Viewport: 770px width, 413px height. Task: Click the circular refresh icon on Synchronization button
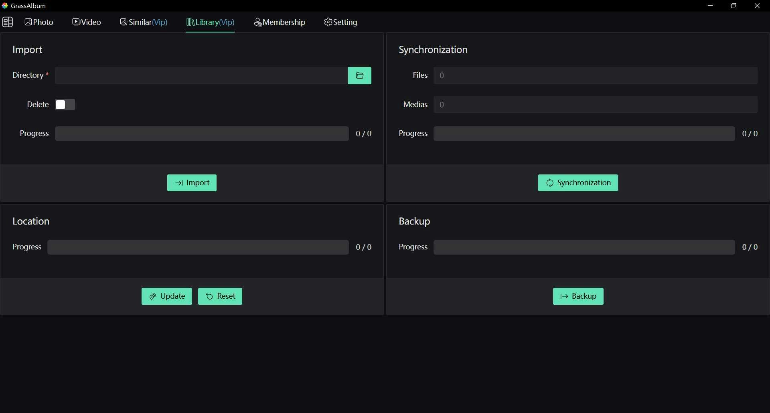[x=550, y=183]
